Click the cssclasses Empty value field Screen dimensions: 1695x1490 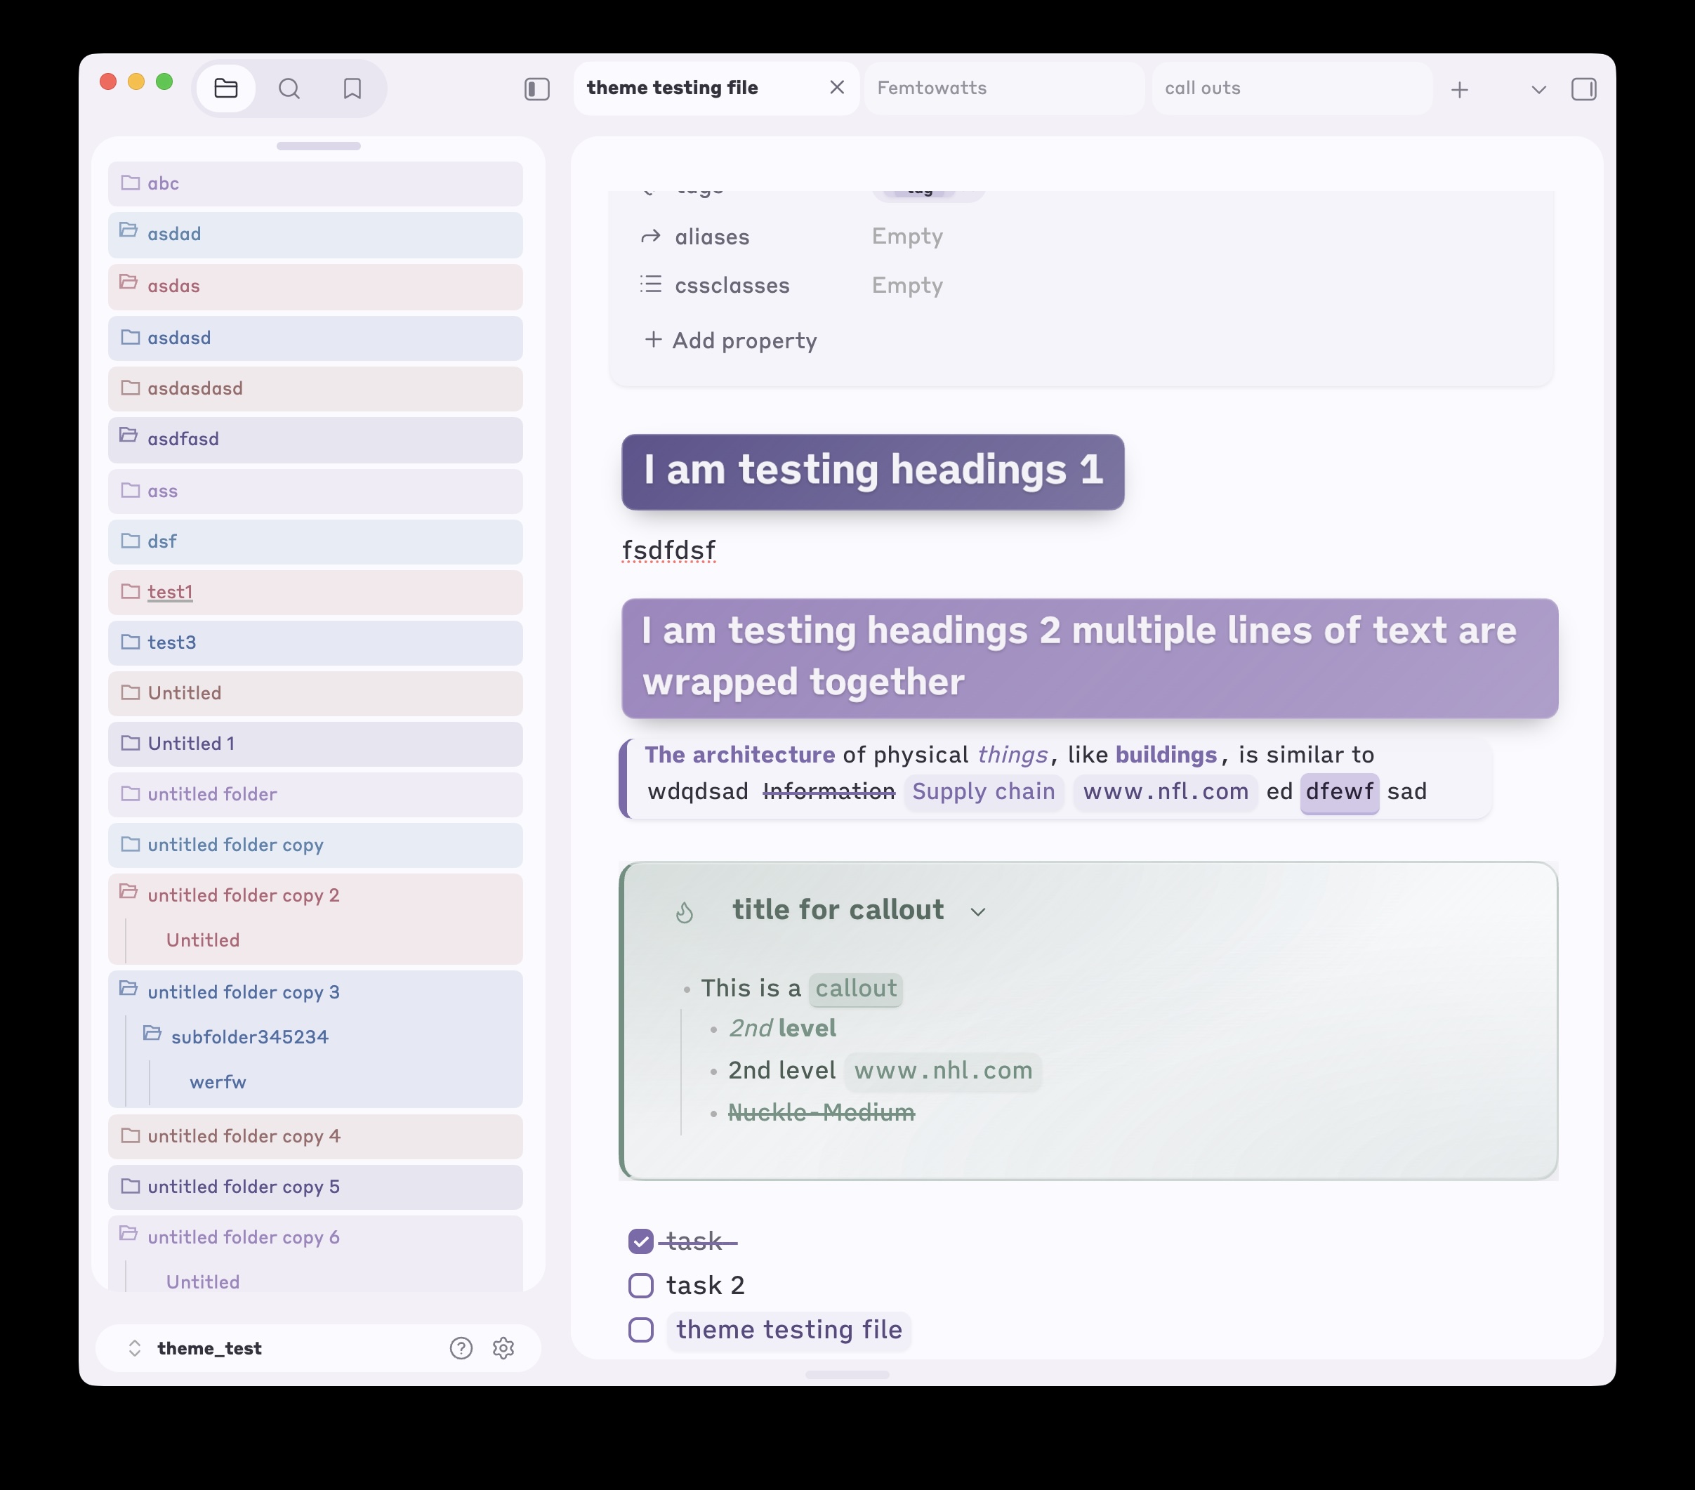click(x=907, y=285)
